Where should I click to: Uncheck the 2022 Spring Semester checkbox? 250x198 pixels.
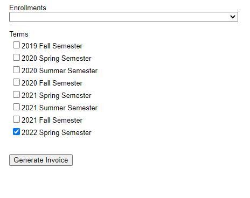(16, 132)
